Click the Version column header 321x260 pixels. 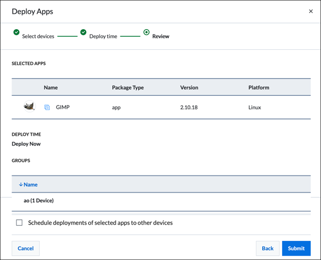click(x=189, y=88)
